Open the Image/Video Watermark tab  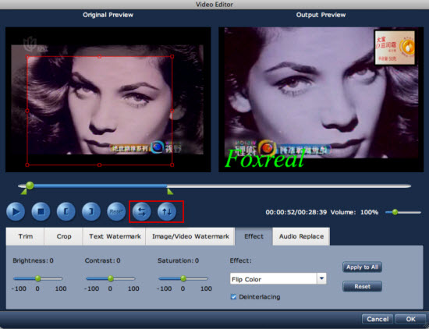(190, 236)
